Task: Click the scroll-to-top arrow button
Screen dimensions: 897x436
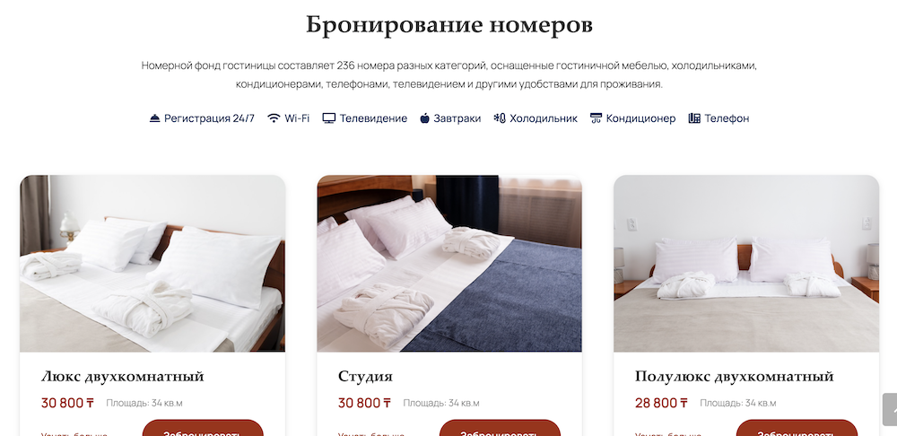Action: [x=890, y=409]
